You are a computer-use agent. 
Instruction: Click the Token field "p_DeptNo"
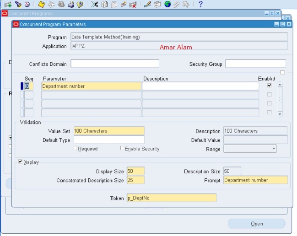click(172, 198)
